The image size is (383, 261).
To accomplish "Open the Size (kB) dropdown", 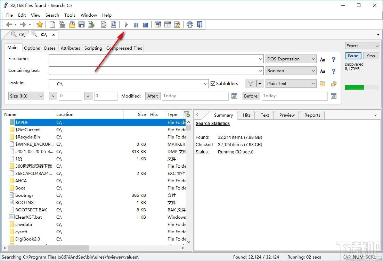I will pos(26,96).
